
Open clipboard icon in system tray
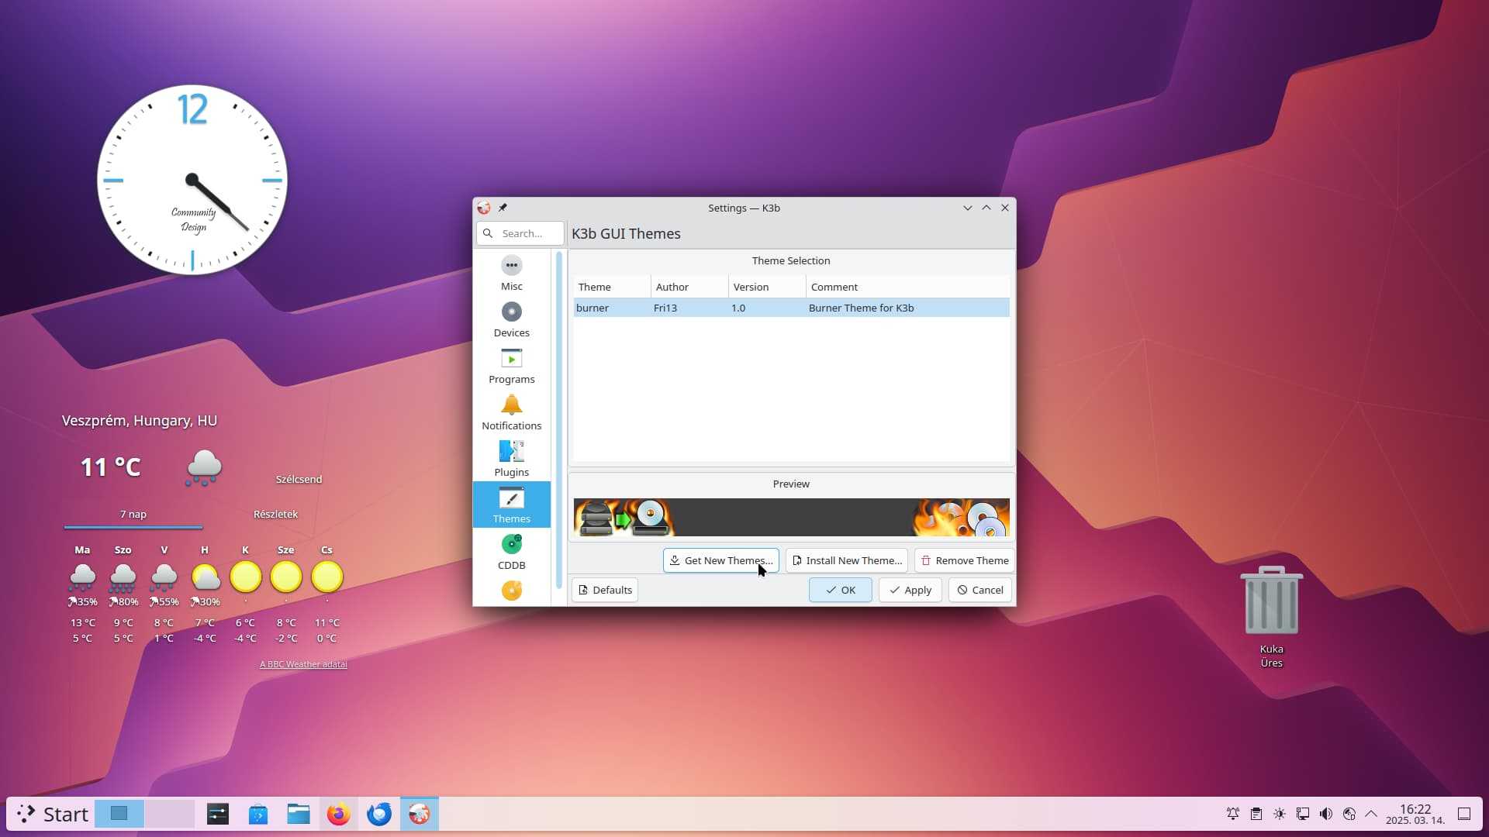(x=1256, y=814)
